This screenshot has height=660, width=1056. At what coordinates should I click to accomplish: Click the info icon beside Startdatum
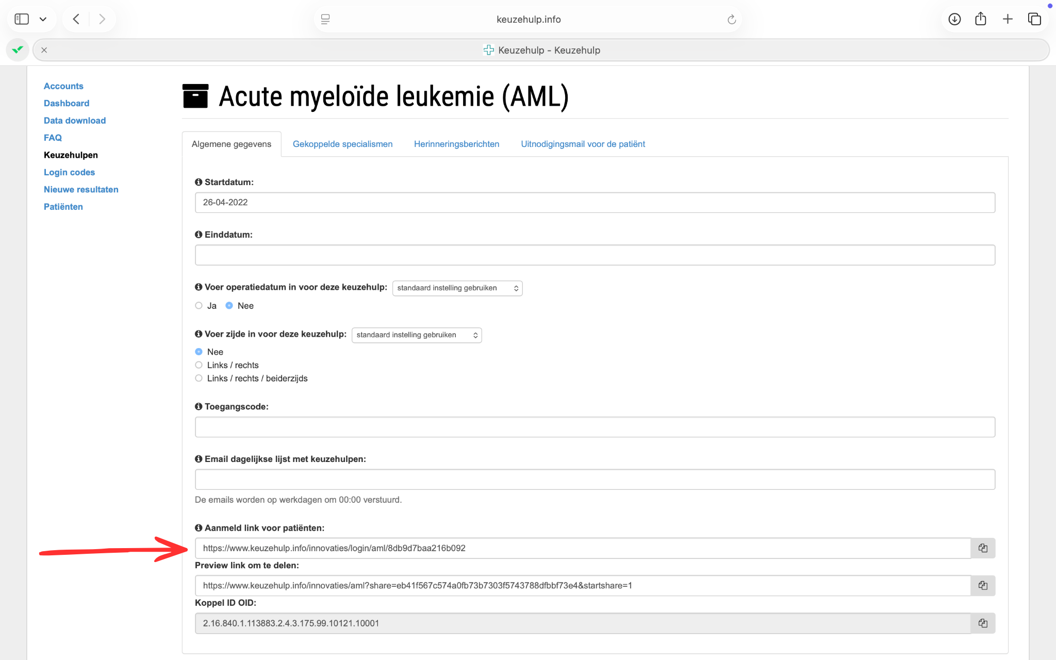pos(199,182)
